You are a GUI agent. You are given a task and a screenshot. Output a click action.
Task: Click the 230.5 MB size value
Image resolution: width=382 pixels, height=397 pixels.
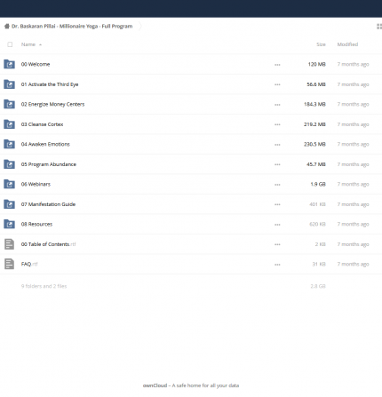tap(314, 144)
